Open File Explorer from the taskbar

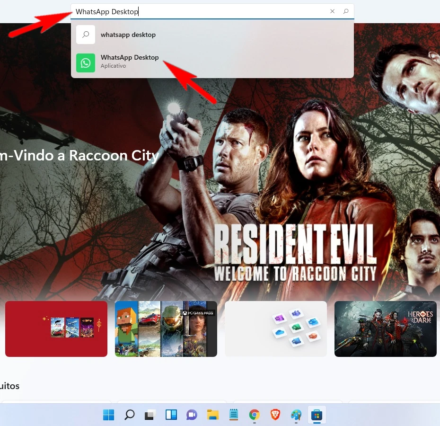click(213, 415)
